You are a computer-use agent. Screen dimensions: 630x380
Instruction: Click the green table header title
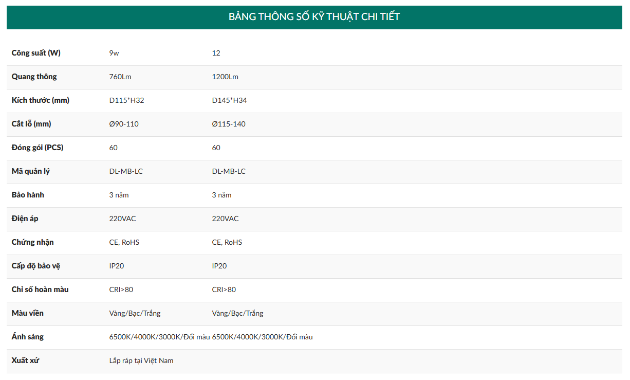[x=314, y=17]
